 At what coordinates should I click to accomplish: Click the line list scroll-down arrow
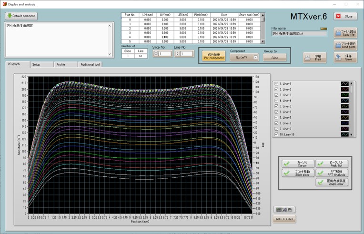351,134
